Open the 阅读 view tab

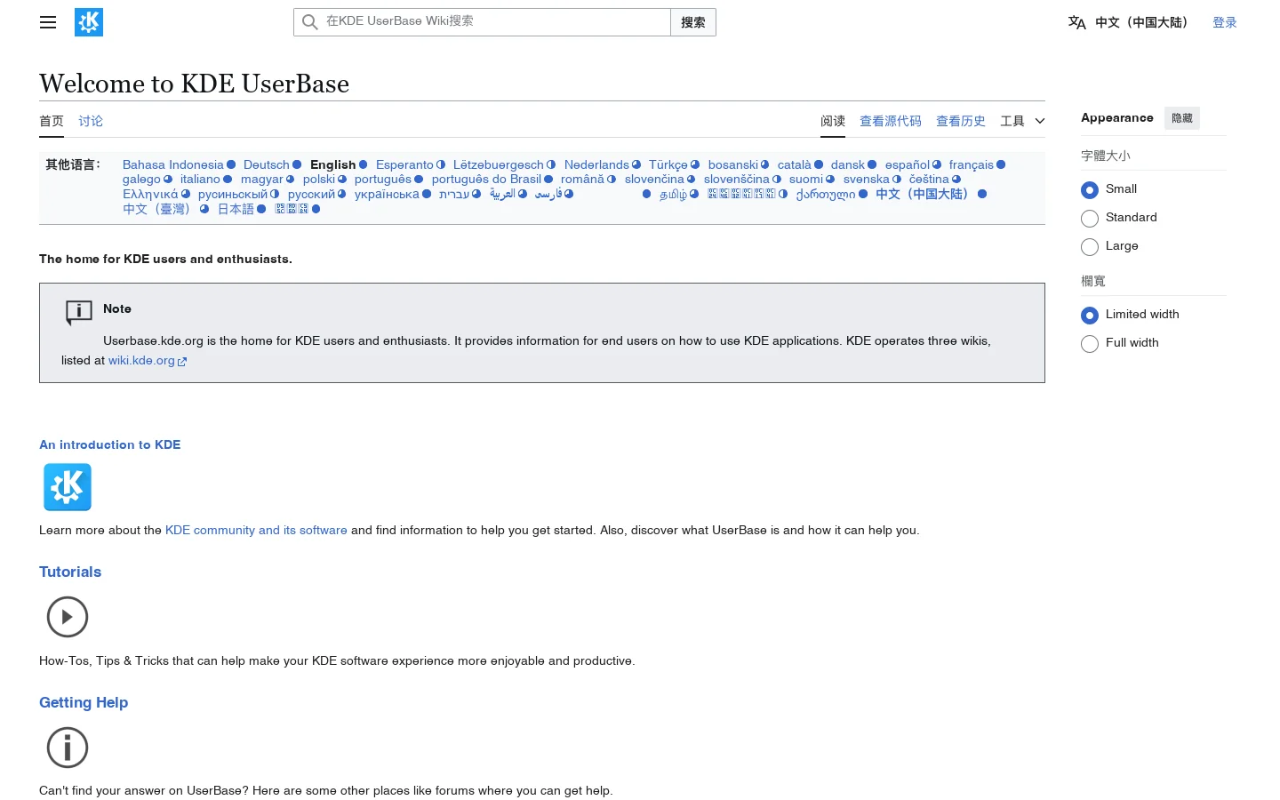coord(833,121)
